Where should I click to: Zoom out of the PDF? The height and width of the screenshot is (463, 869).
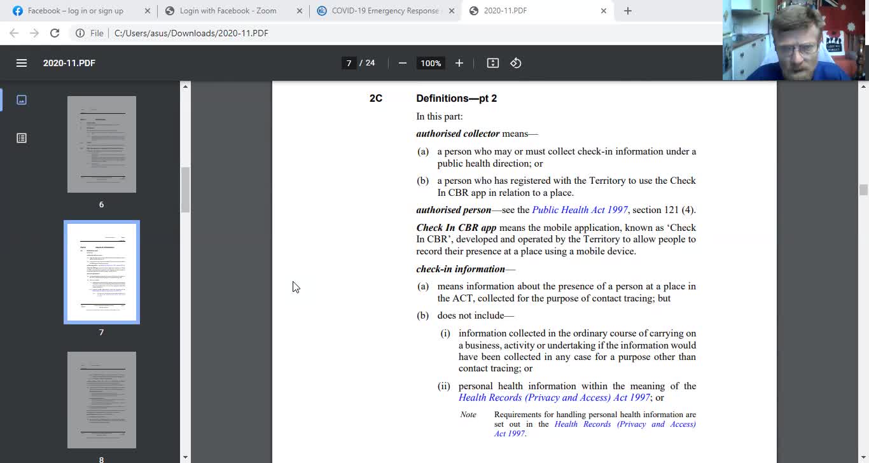402,63
